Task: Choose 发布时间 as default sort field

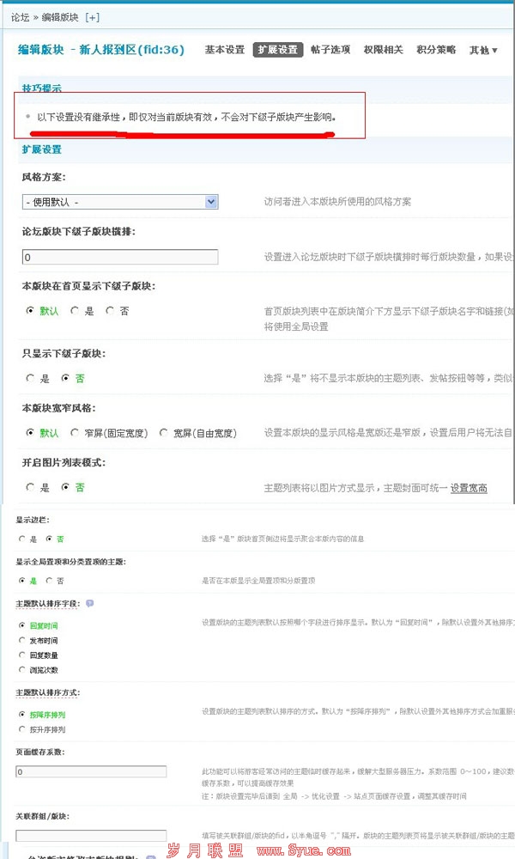Action: tap(21, 641)
